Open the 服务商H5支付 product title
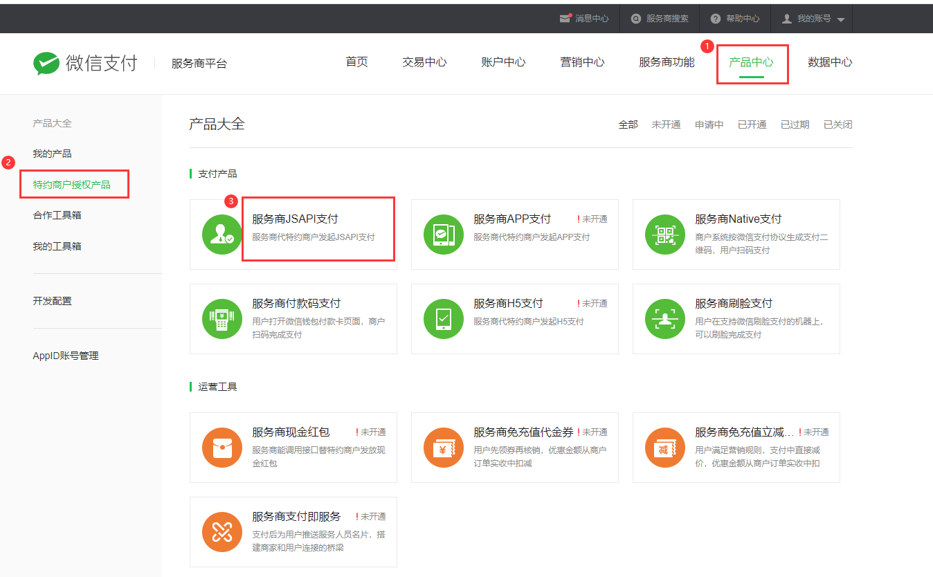The image size is (933, 577). [508, 303]
